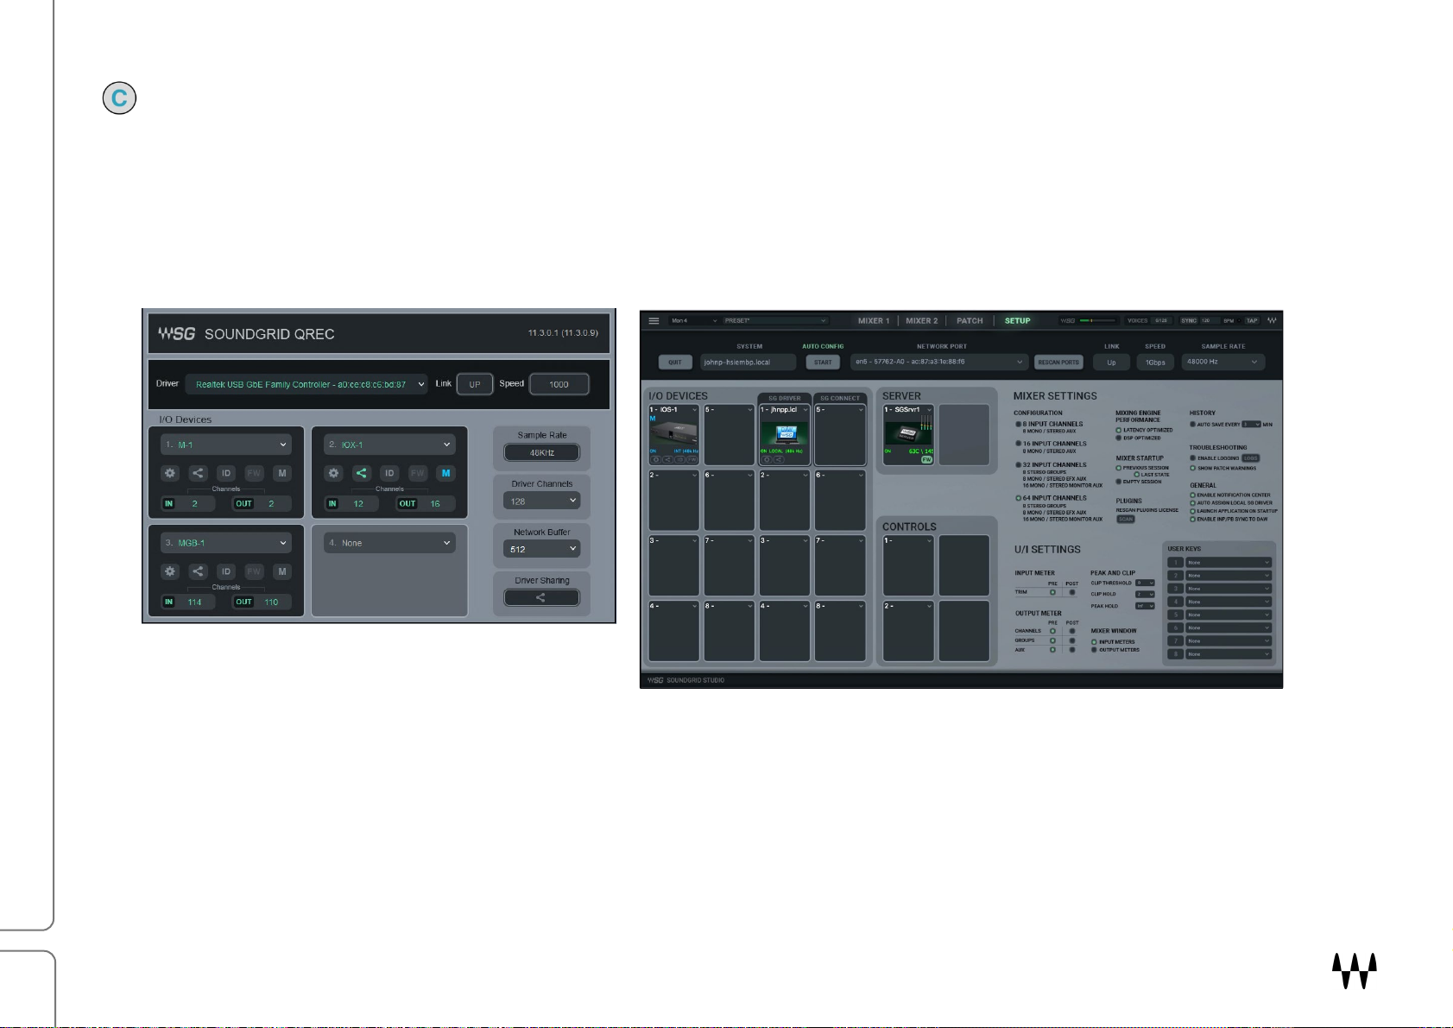The height and width of the screenshot is (1028, 1453).
Task: Click the WSG network load meter bar
Action: tap(1097, 320)
